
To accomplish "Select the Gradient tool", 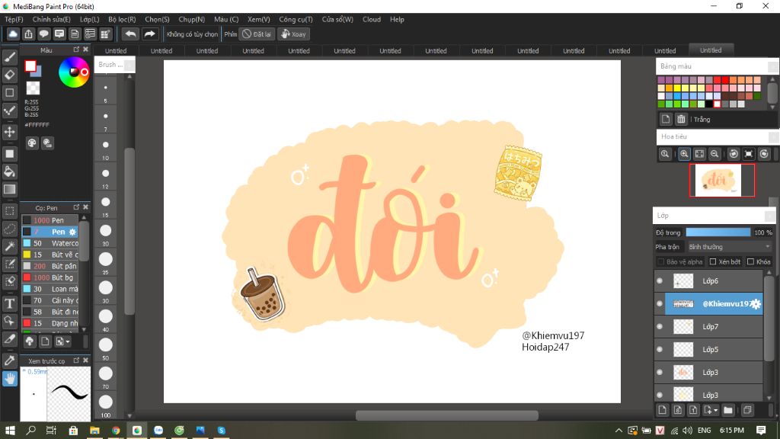I will (9, 190).
